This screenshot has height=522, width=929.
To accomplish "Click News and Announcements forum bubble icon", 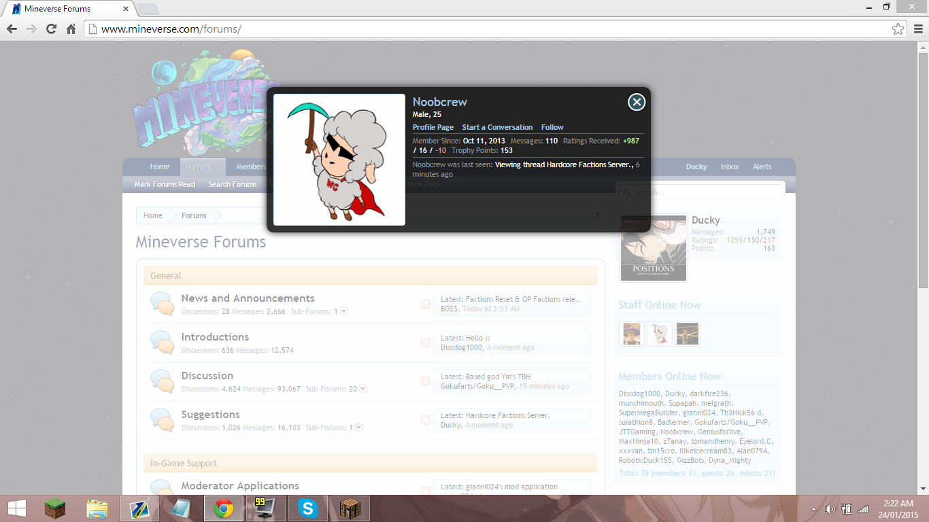I will tap(162, 304).
